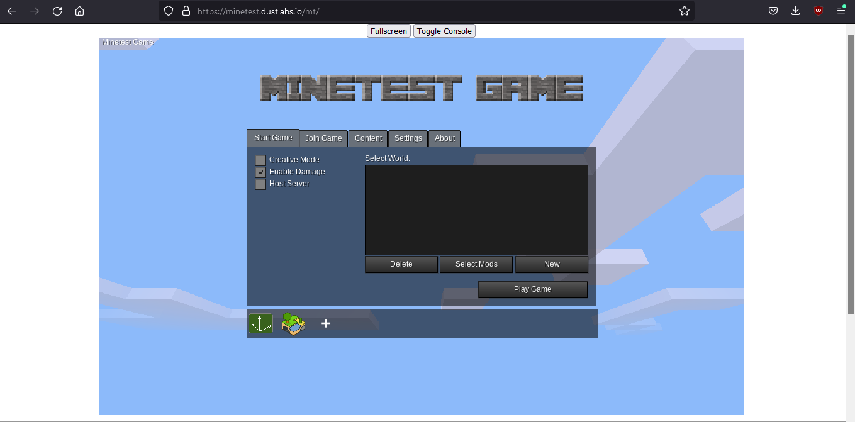The height and width of the screenshot is (422, 855).
Task: Open the uBlock Origin extension icon
Action: (818, 11)
